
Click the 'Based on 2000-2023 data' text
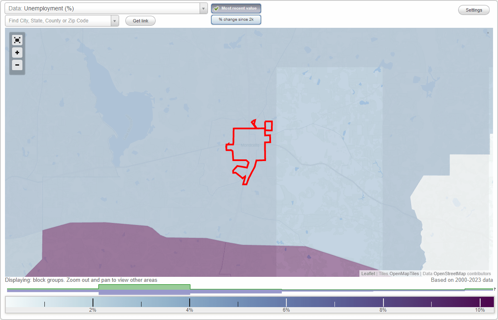(462, 280)
